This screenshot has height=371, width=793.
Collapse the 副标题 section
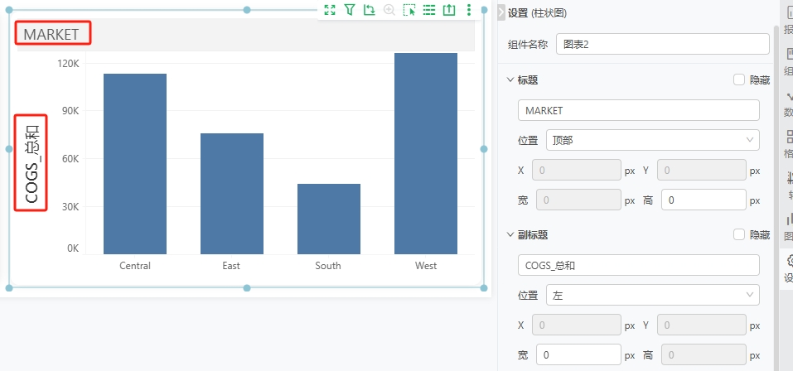click(510, 234)
